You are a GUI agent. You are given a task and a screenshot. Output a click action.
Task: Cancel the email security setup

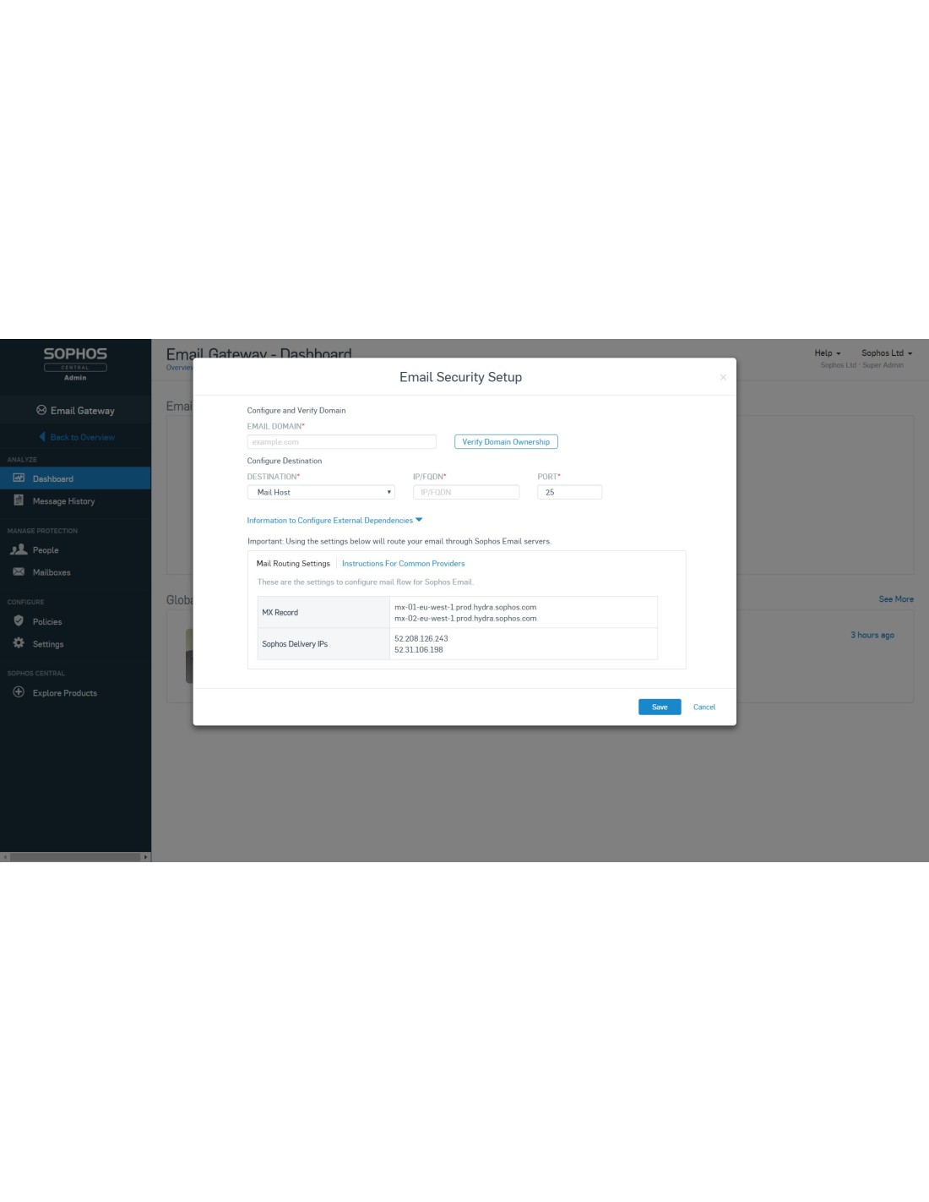[704, 708]
